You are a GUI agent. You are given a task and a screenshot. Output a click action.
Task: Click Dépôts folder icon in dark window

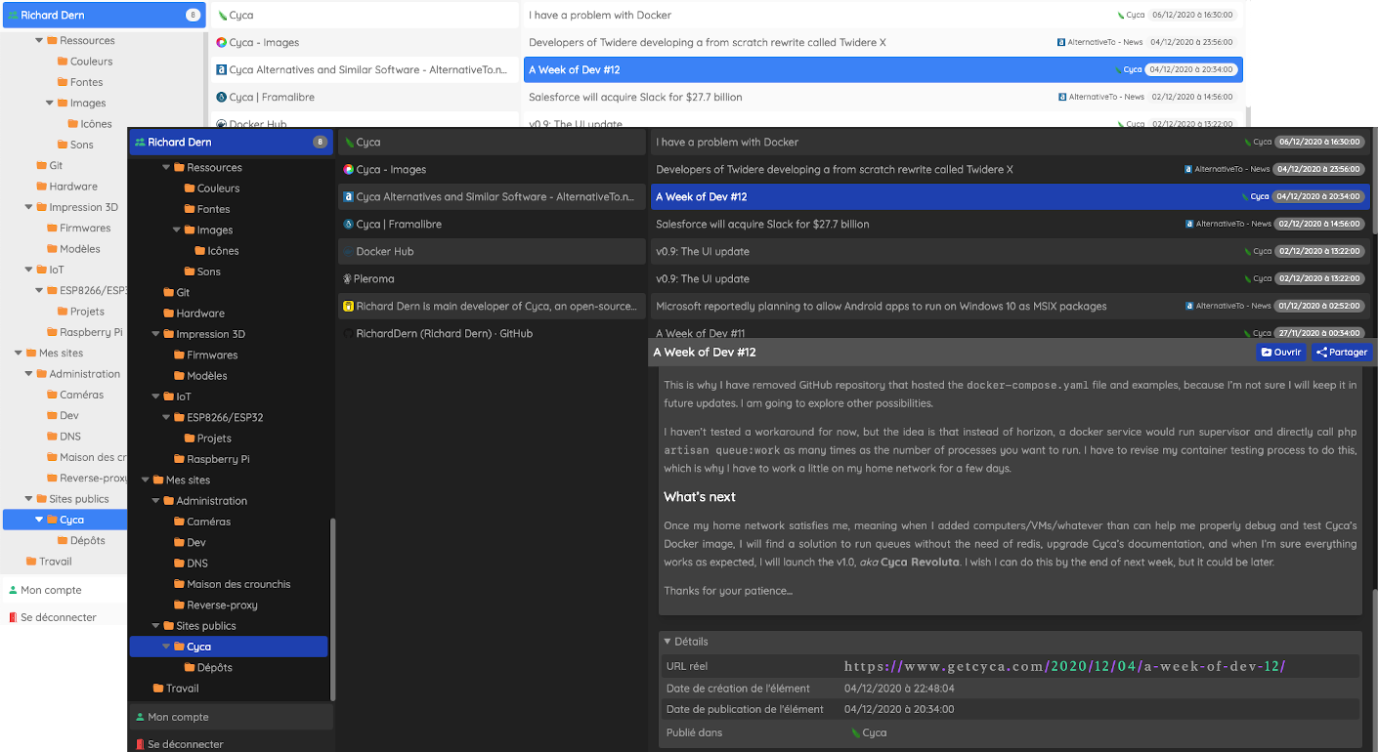[x=190, y=668]
